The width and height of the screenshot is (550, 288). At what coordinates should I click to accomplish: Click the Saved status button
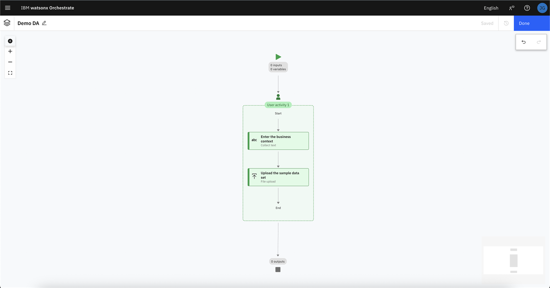[487, 23]
